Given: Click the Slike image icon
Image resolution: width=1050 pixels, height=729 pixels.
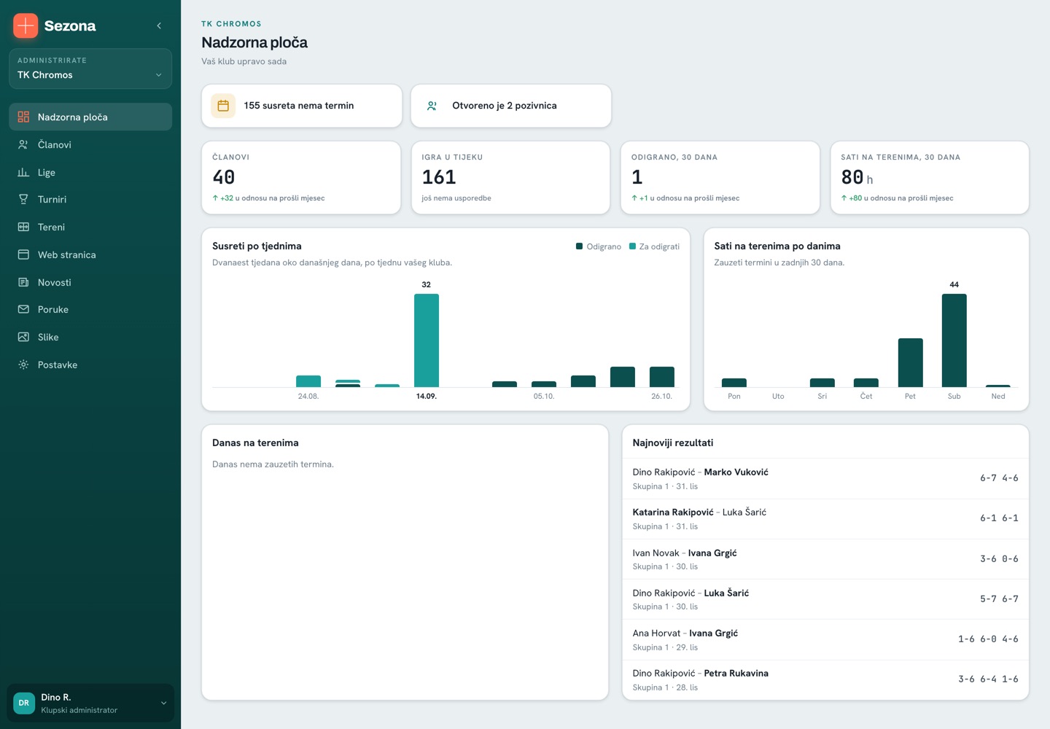Looking at the screenshot, I should pyautogui.click(x=23, y=337).
